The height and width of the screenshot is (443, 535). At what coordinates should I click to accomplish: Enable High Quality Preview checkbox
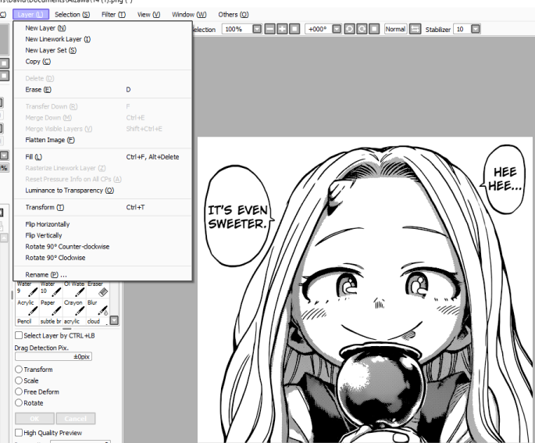click(19, 432)
